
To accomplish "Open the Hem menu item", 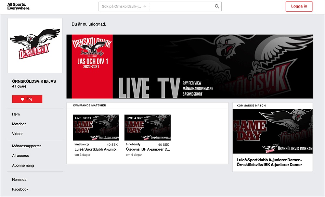I will coord(16,114).
